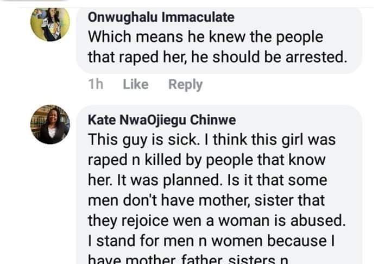Like Onwughalu Immaculate's comment
The image size is (391, 264).
[x=135, y=84]
